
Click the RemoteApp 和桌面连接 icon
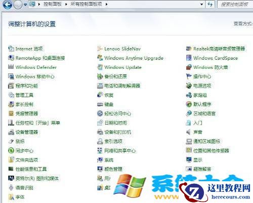click(11, 58)
